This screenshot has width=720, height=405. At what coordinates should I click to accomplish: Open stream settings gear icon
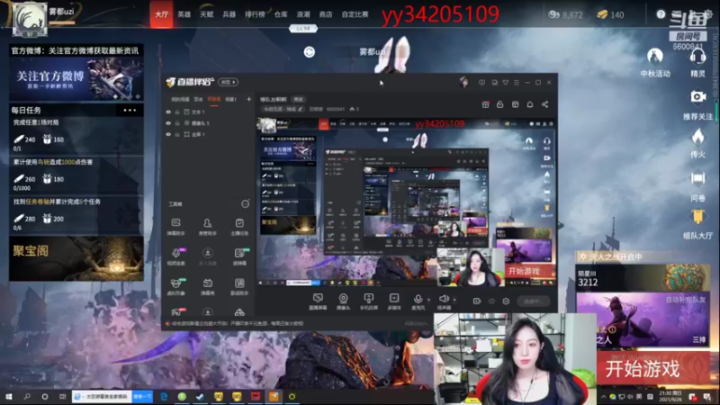(506, 301)
